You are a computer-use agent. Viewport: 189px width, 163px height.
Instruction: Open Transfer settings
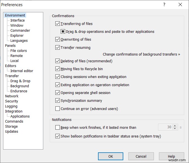(x=12, y=76)
